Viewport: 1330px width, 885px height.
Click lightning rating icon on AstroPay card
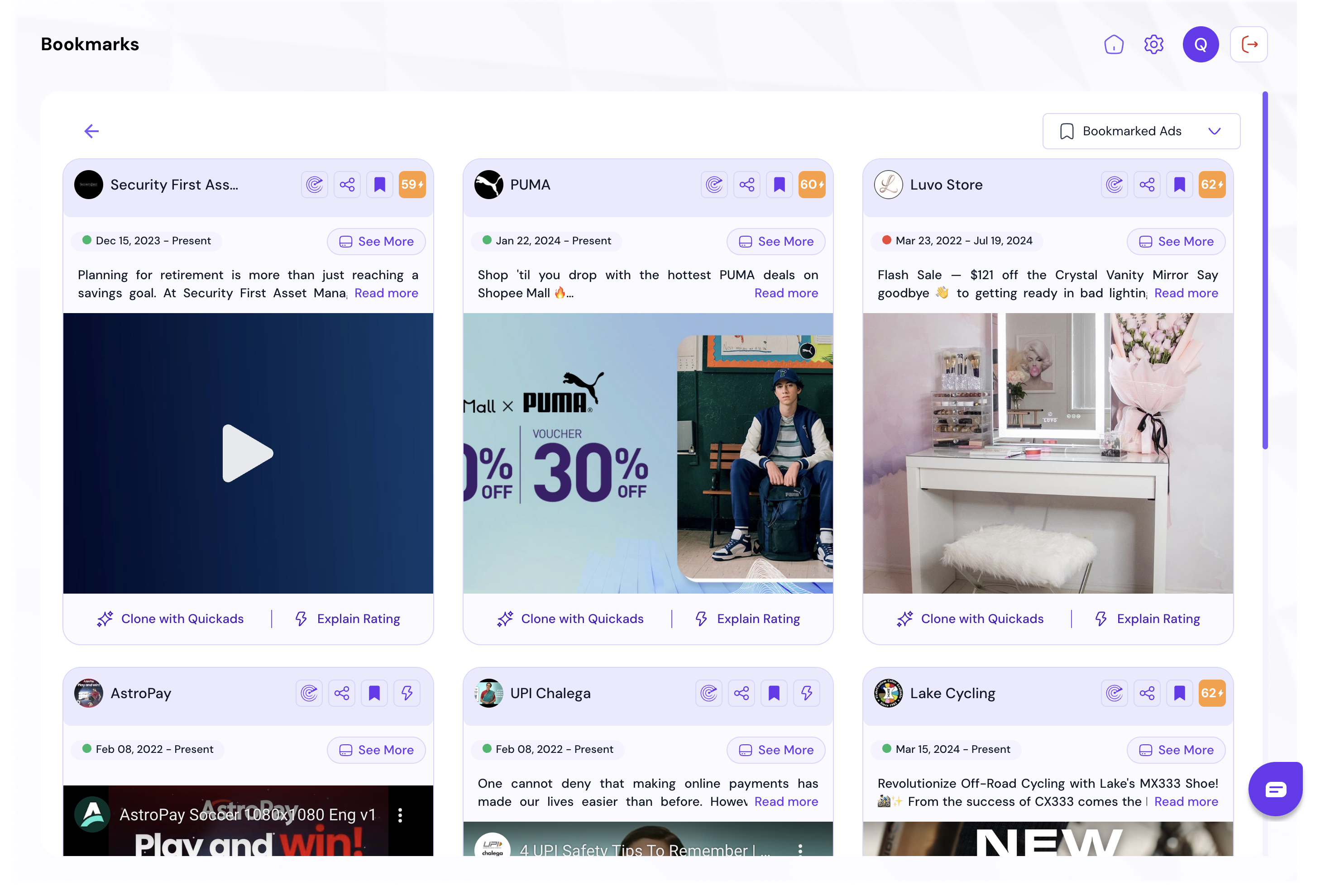pyautogui.click(x=407, y=693)
